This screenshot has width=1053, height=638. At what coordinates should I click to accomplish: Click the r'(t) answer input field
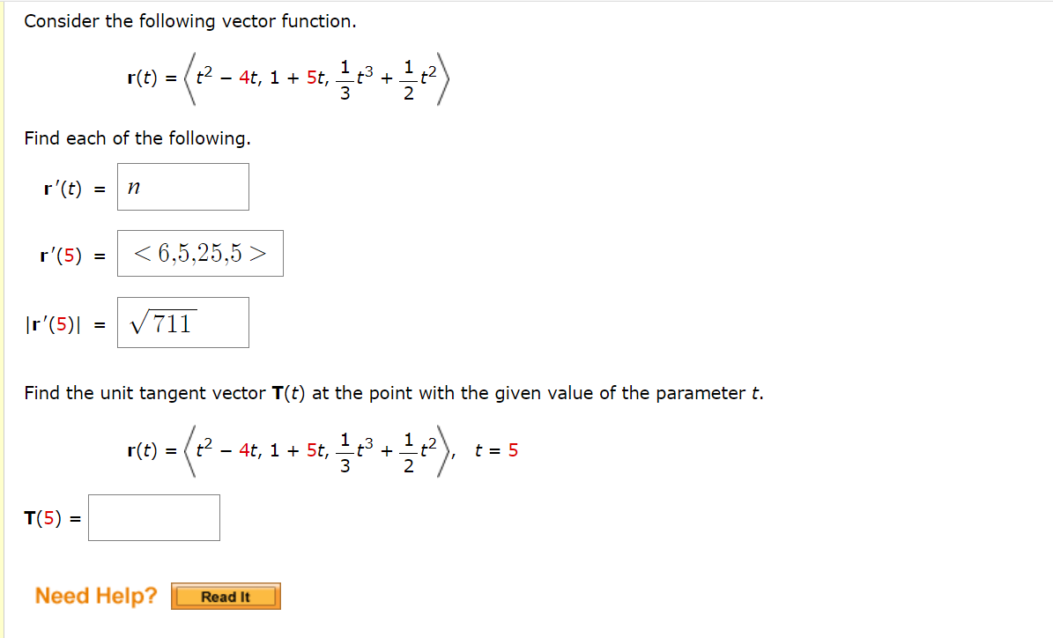pyautogui.click(x=182, y=186)
